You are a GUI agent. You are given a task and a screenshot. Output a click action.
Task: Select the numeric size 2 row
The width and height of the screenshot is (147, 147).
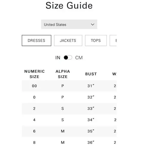[69, 108]
